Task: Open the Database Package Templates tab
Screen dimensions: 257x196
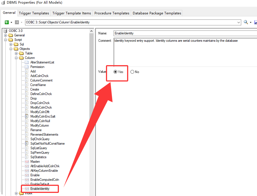Action: (157, 13)
